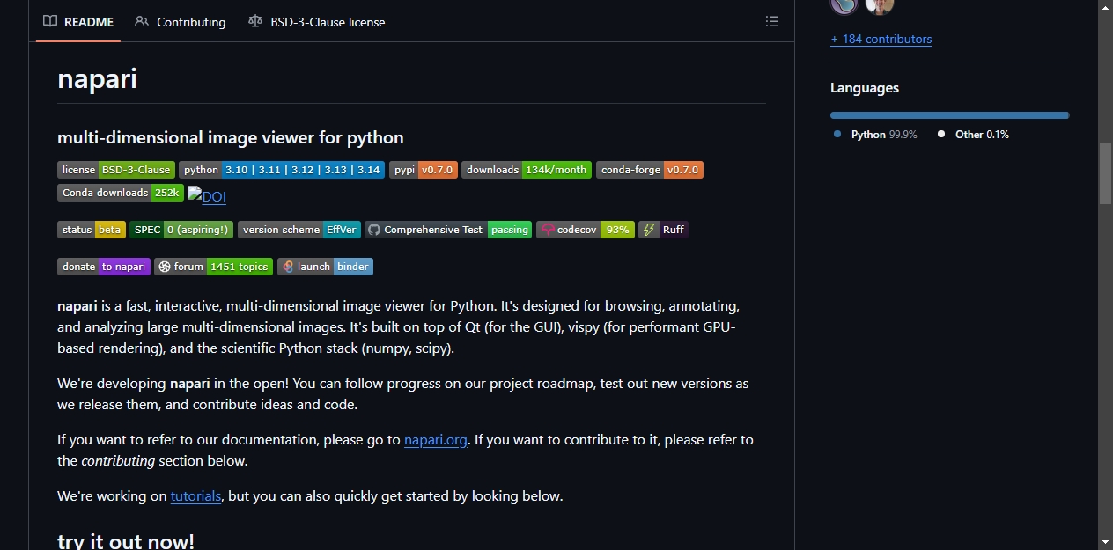Click the napari README heading
Screen dimensions: 1113x550
pyautogui.click(x=97, y=78)
